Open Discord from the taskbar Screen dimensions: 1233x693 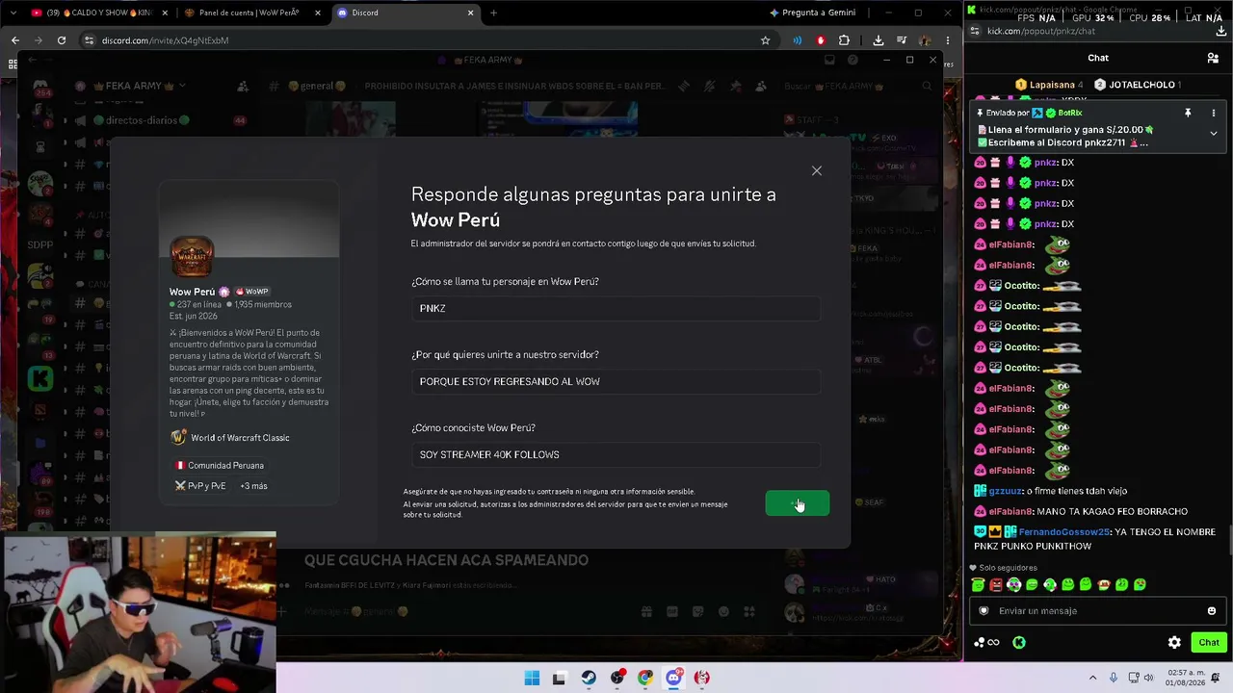click(674, 678)
